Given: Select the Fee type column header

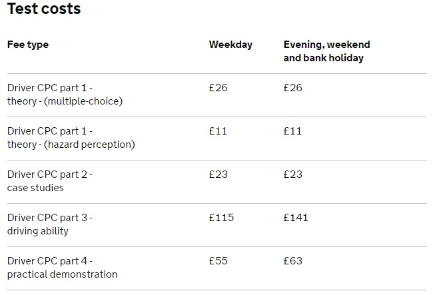Looking at the screenshot, I should [x=28, y=45].
